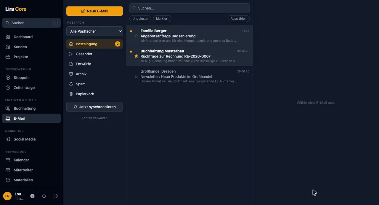The height and width of the screenshot is (205, 379).
Task: Click the Posteingang unread badge 2
Action: point(118,44)
